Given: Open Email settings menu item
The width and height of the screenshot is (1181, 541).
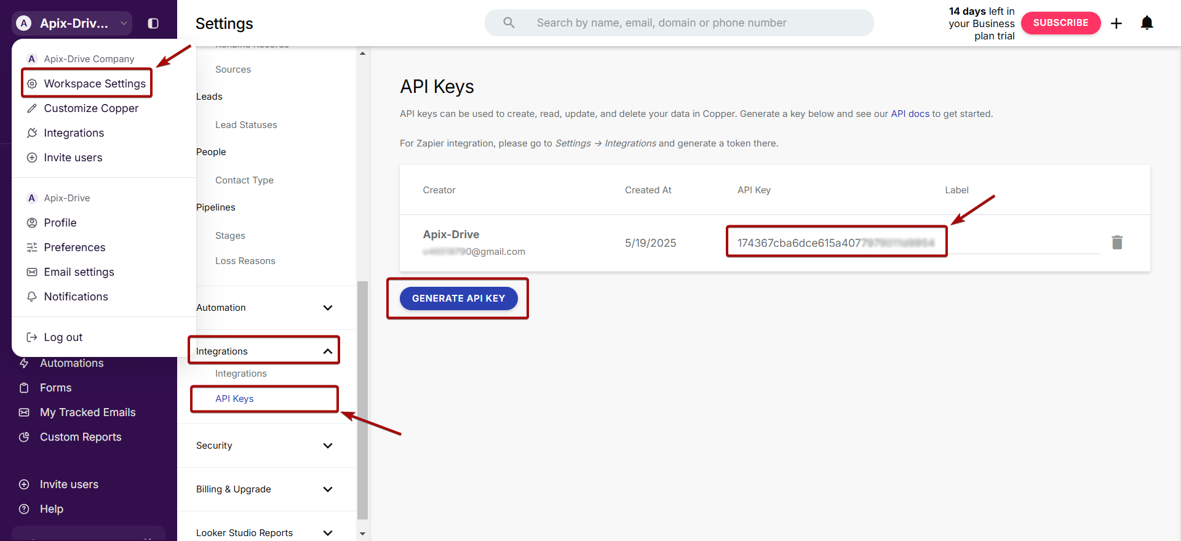Looking at the screenshot, I should [x=79, y=272].
